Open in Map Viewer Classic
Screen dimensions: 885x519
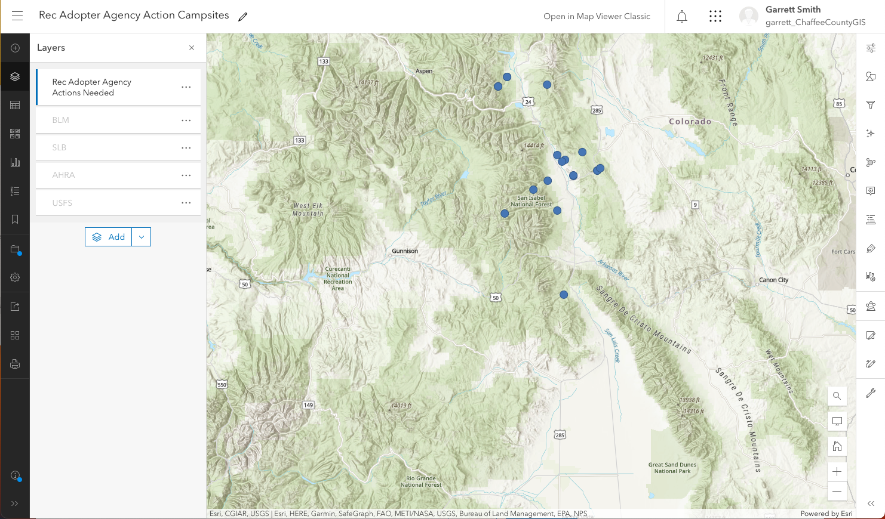point(597,16)
